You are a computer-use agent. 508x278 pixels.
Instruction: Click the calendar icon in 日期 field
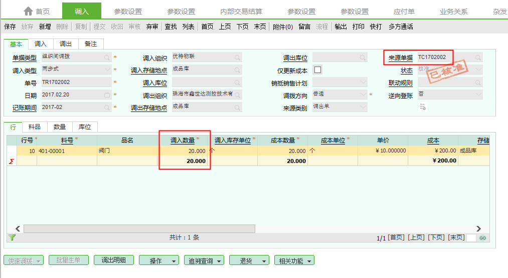[x=107, y=94]
